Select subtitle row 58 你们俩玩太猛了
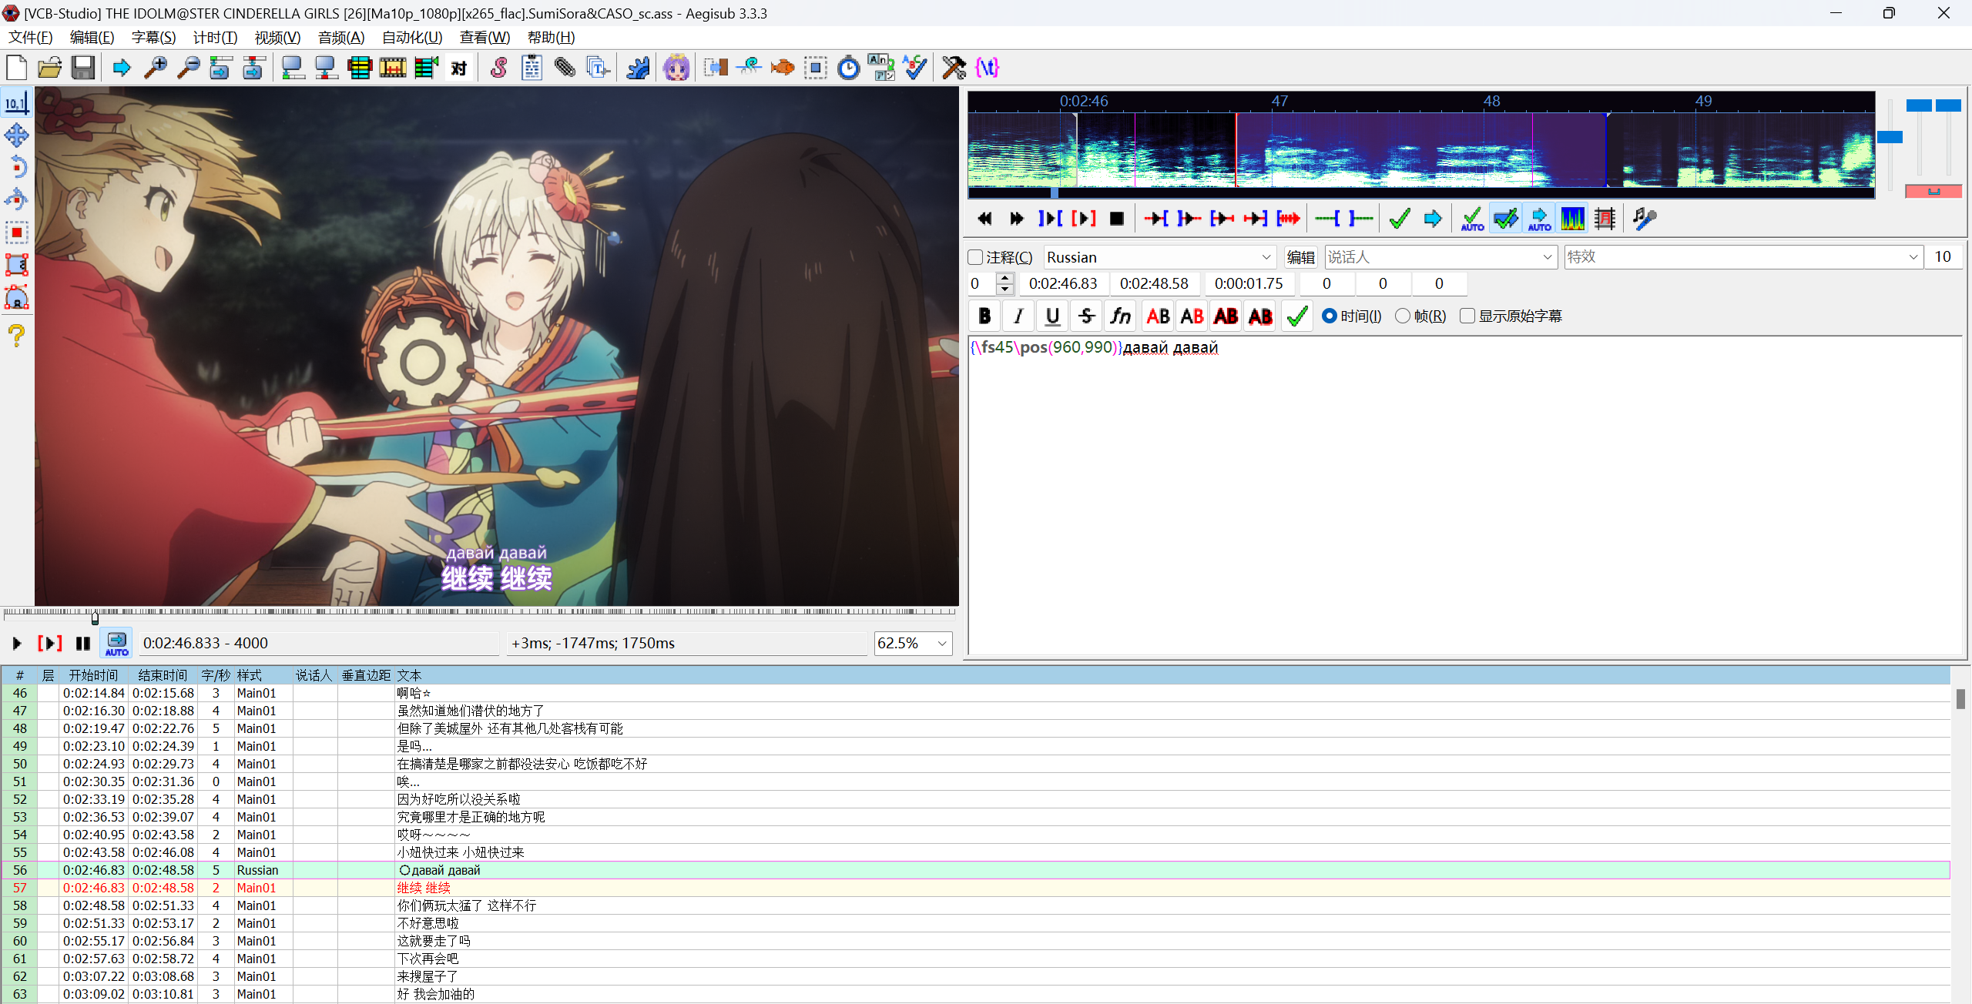This screenshot has width=1972, height=1004. (975, 905)
